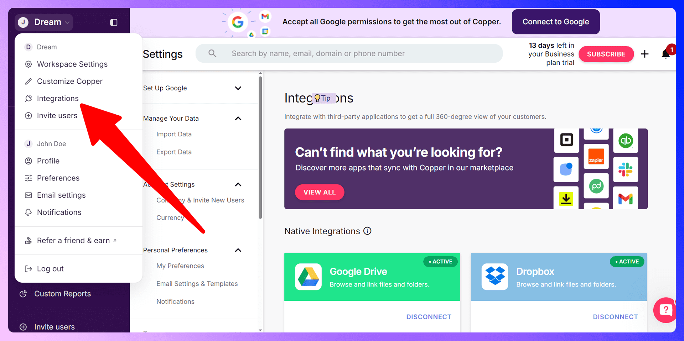Click the Custom Reports pie chart icon
This screenshot has width=684, height=341.
23,294
